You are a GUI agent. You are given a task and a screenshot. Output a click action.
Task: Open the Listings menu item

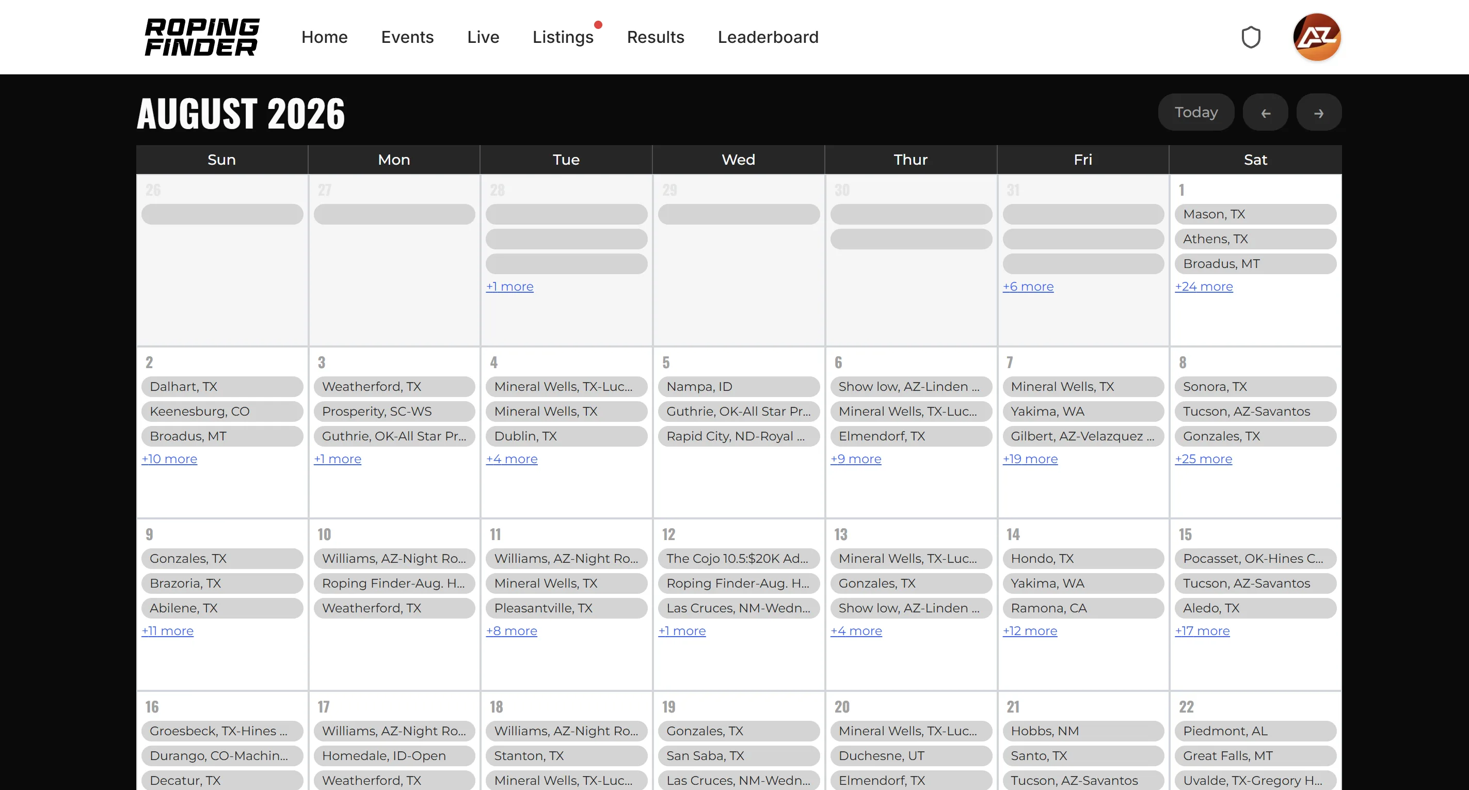point(563,37)
